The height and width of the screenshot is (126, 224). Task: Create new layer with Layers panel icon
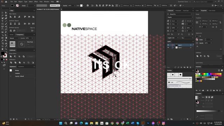tap(188, 67)
